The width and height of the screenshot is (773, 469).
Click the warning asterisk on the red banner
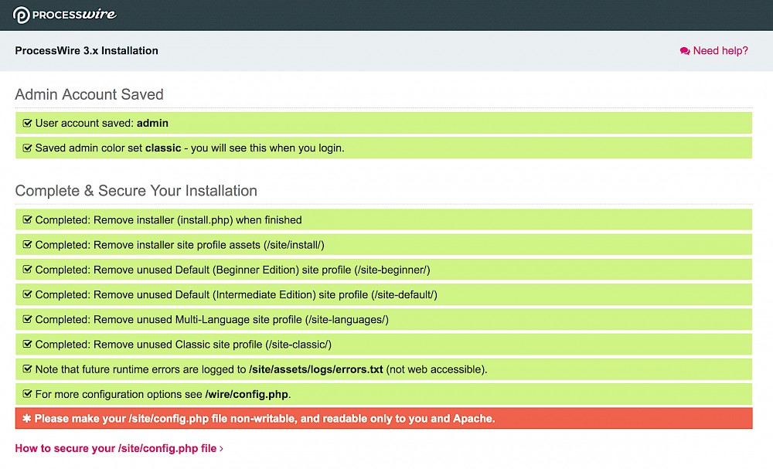pos(27,418)
